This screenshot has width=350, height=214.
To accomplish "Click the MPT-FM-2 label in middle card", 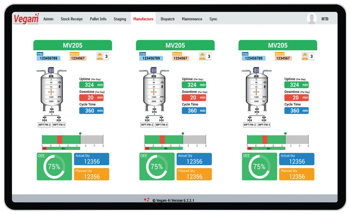I will click(147, 125).
